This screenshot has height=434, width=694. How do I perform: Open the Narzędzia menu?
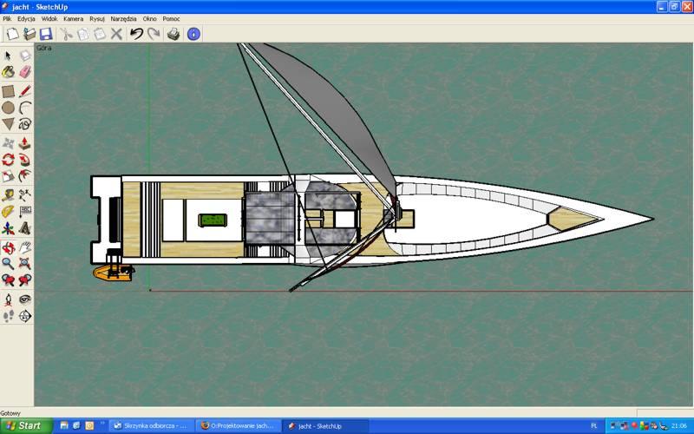coord(125,18)
